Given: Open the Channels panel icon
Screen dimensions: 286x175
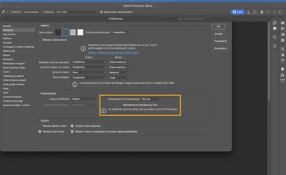Looking at the screenshot, I should [x=282, y=75].
